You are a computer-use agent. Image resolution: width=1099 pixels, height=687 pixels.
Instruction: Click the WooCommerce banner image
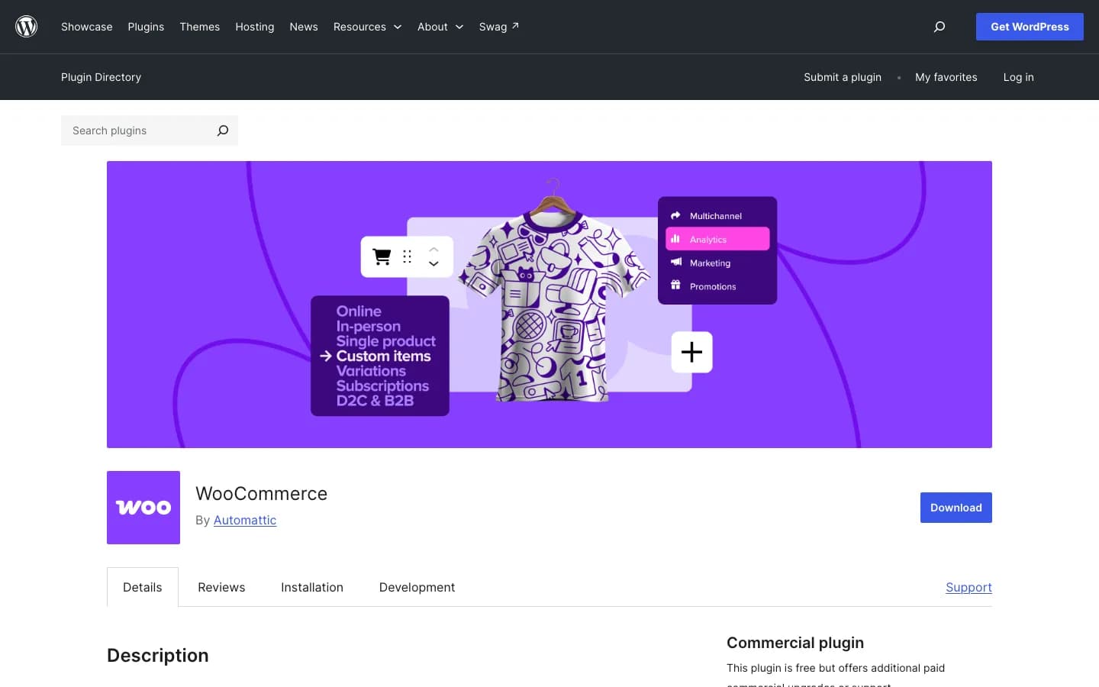[x=549, y=305]
